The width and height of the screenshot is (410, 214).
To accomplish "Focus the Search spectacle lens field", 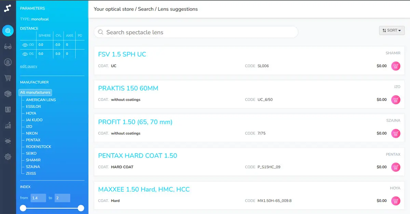I will click(x=196, y=32).
